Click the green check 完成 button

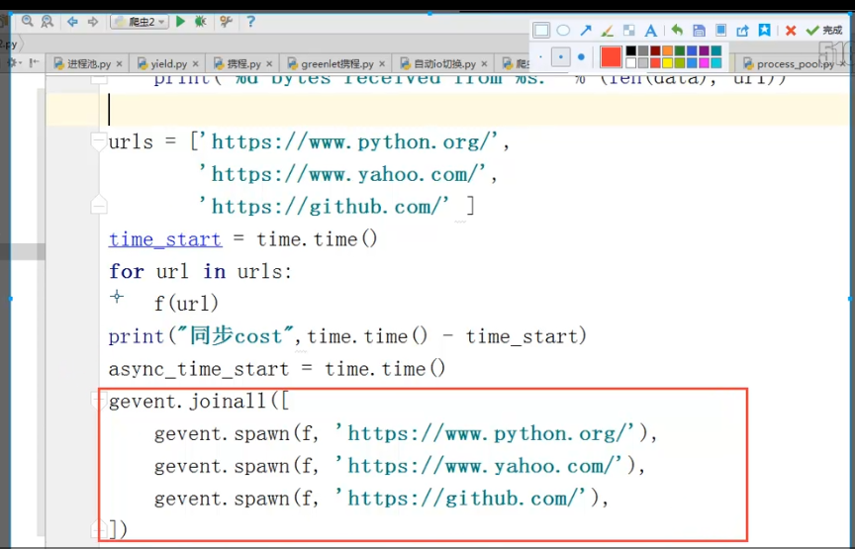[824, 31]
